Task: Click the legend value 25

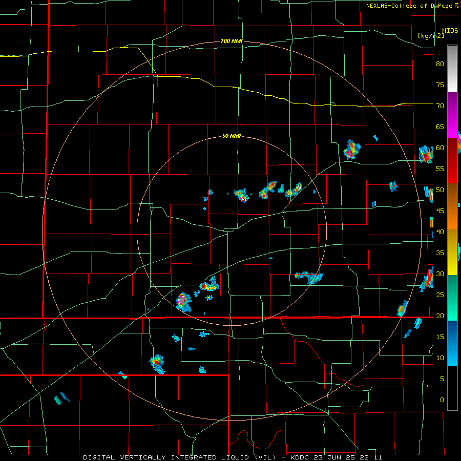Action: coord(440,295)
